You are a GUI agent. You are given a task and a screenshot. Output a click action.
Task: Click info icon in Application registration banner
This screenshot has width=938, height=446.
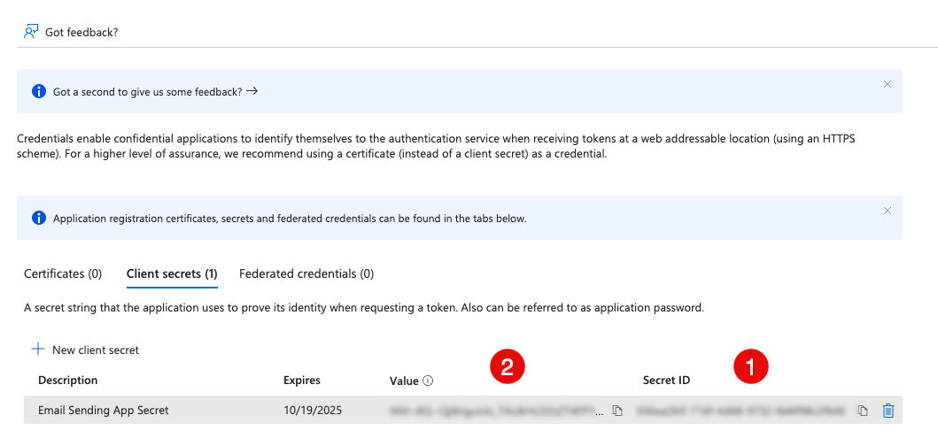pyautogui.click(x=38, y=218)
